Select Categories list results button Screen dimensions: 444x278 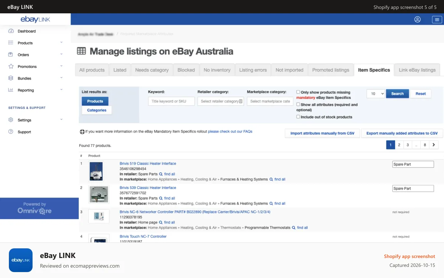pyautogui.click(x=97, y=110)
